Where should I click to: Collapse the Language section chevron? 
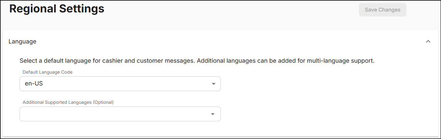(428, 41)
